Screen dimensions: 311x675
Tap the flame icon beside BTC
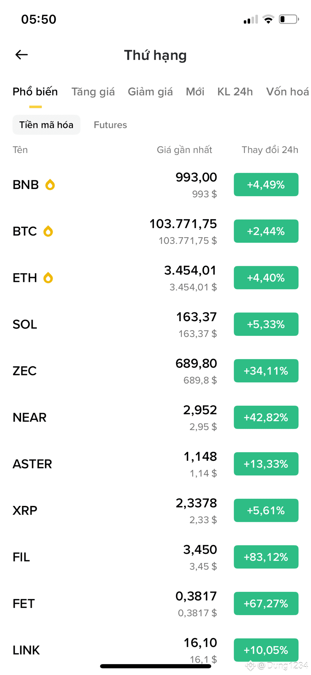coord(48,231)
